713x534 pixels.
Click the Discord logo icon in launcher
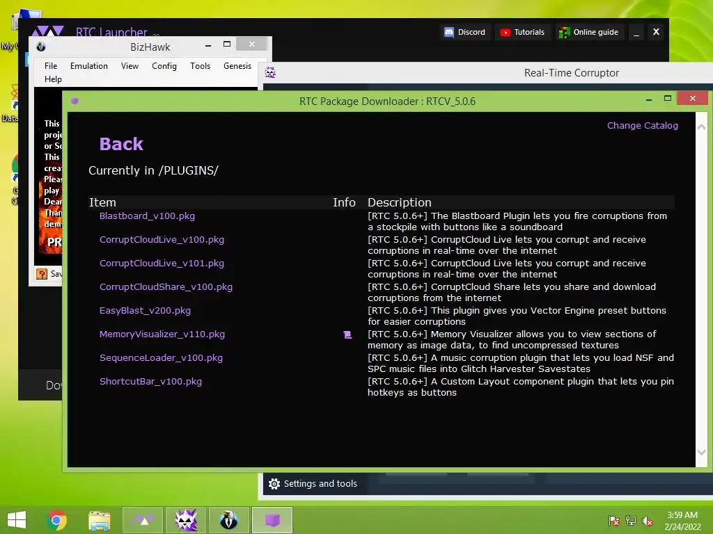point(449,32)
